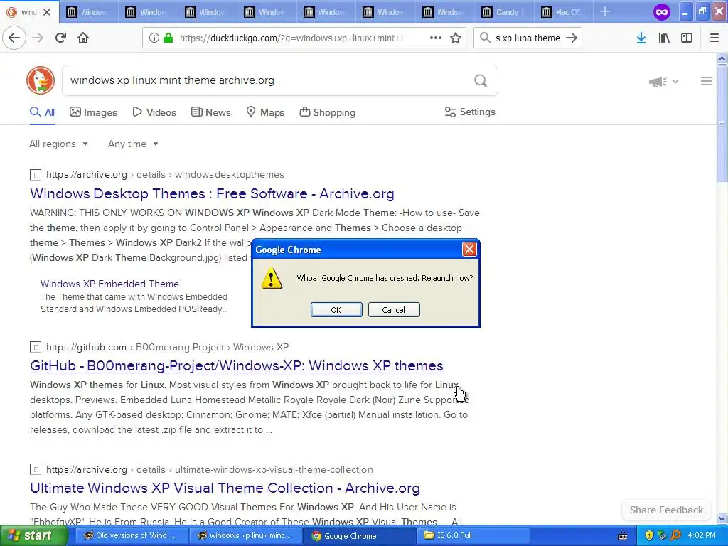
Task: Open the Ultimate Windows XP Visual Theme Collection result
Action: tap(225, 488)
